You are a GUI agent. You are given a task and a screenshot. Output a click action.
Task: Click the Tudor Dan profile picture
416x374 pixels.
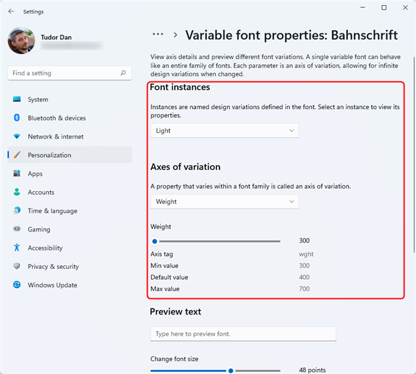click(21, 40)
